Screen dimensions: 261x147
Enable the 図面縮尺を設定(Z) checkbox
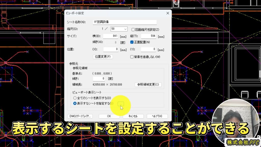click(133, 29)
